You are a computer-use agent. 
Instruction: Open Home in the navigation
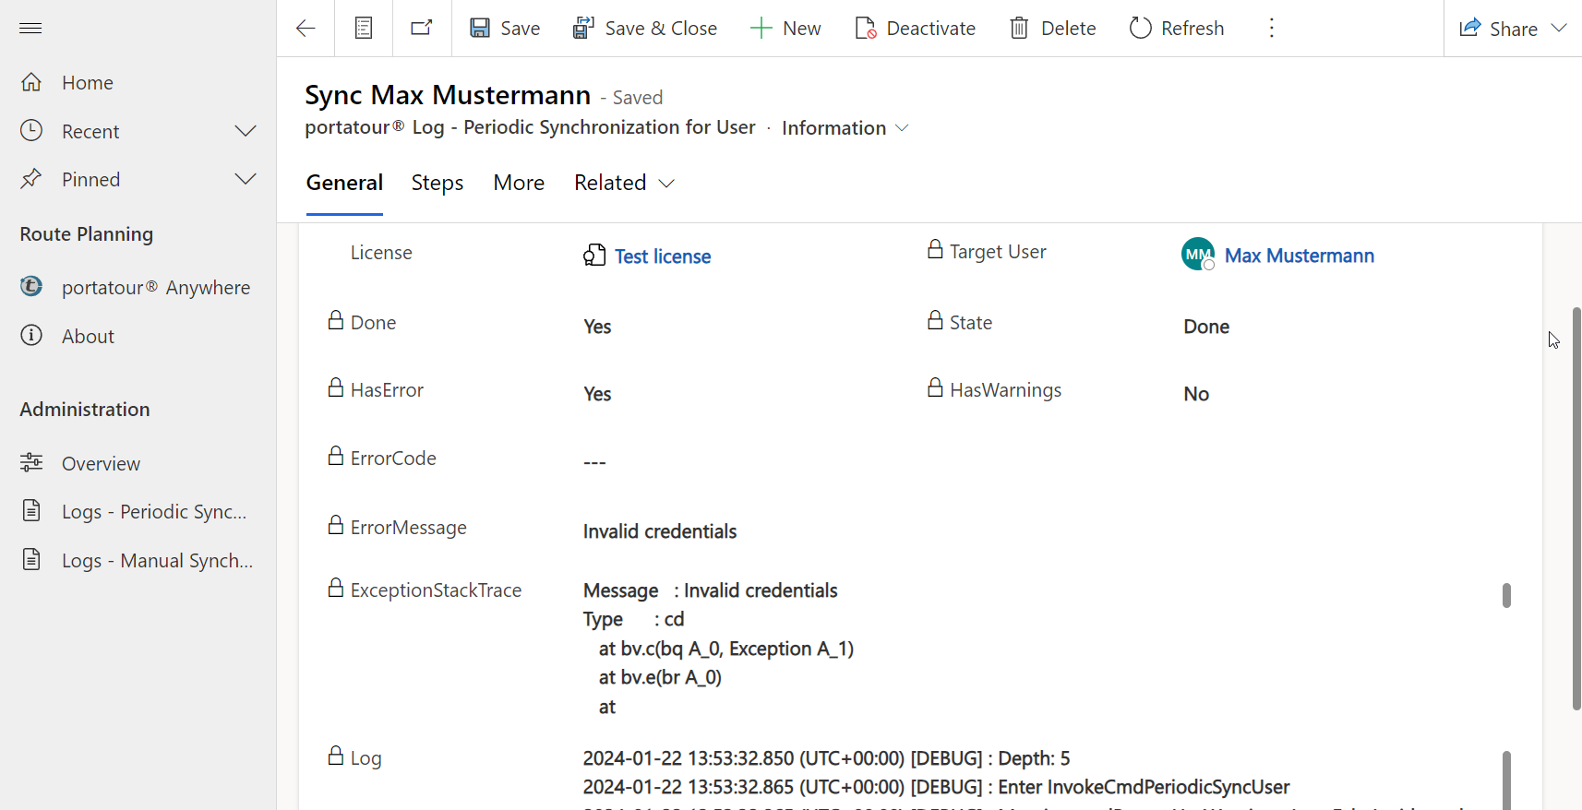(138, 82)
